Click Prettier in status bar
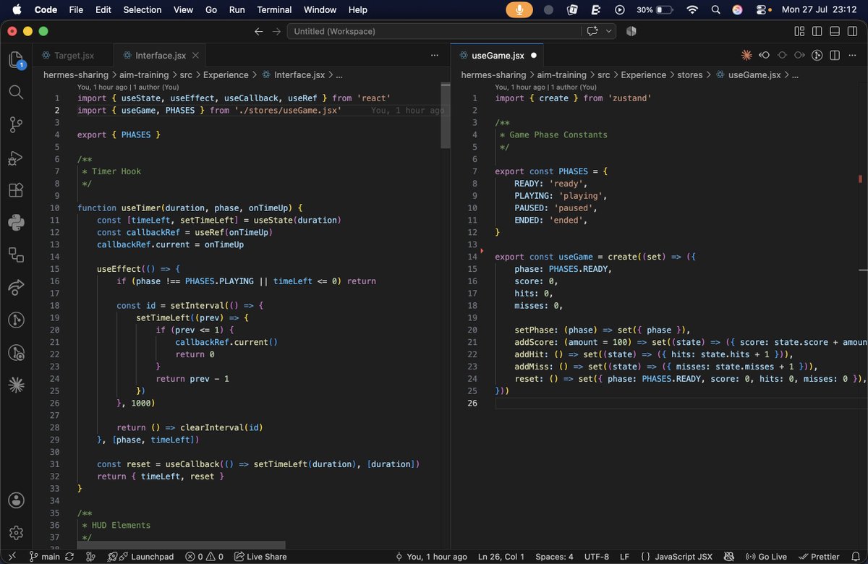Image resolution: width=868 pixels, height=564 pixels. pyautogui.click(x=819, y=557)
